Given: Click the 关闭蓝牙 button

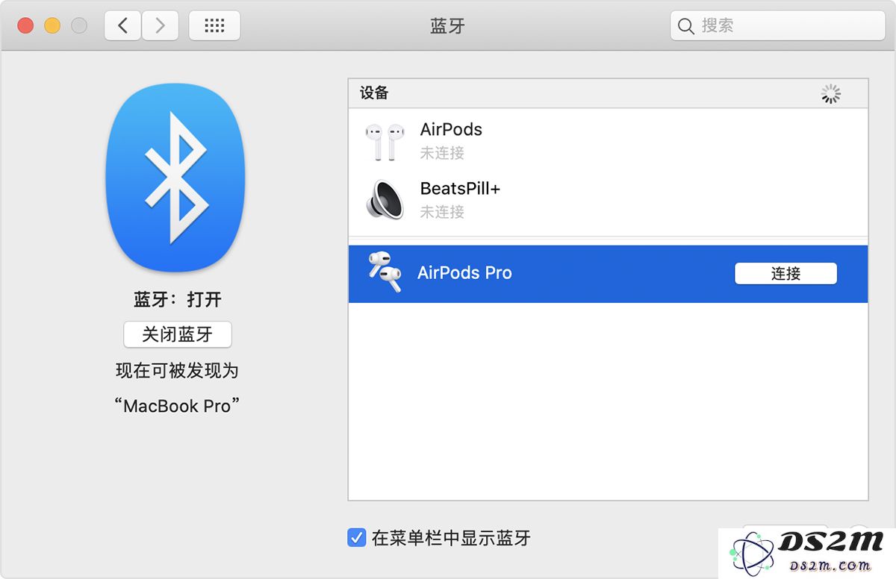Looking at the screenshot, I should (x=178, y=334).
